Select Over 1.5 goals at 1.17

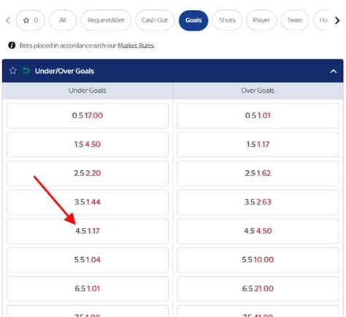[x=258, y=145]
